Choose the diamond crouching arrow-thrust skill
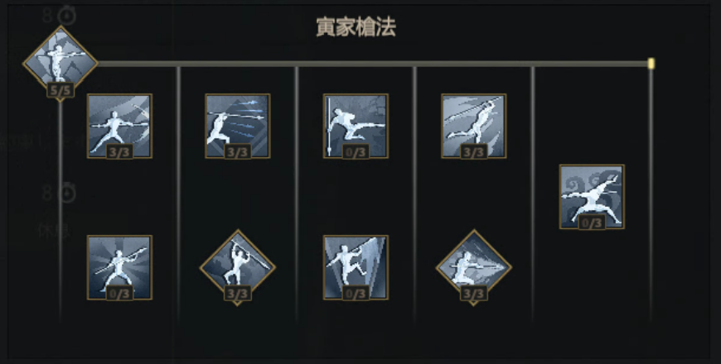This screenshot has width=721, height=364. click(474, 267)
